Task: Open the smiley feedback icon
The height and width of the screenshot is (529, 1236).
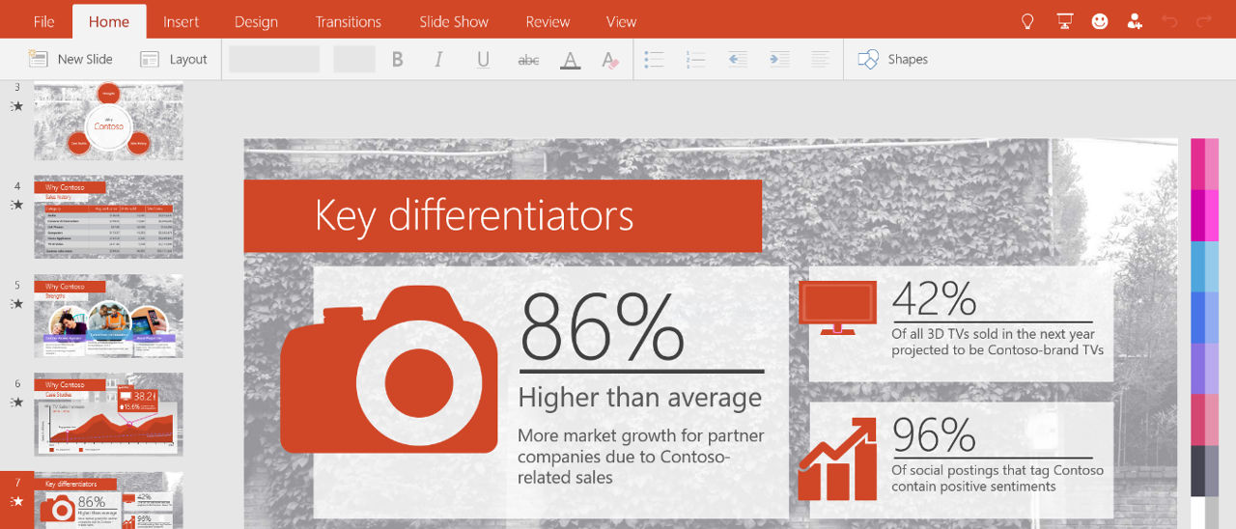Action: pyautogui.click(x=1100, y=21)
